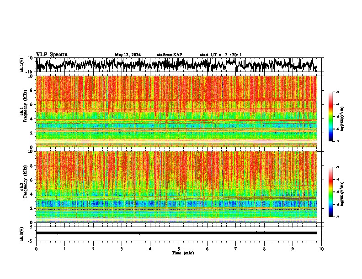Click the "3" tick on the time axis
This screenshot has height=279, width=362.
(x=122, y=249)
